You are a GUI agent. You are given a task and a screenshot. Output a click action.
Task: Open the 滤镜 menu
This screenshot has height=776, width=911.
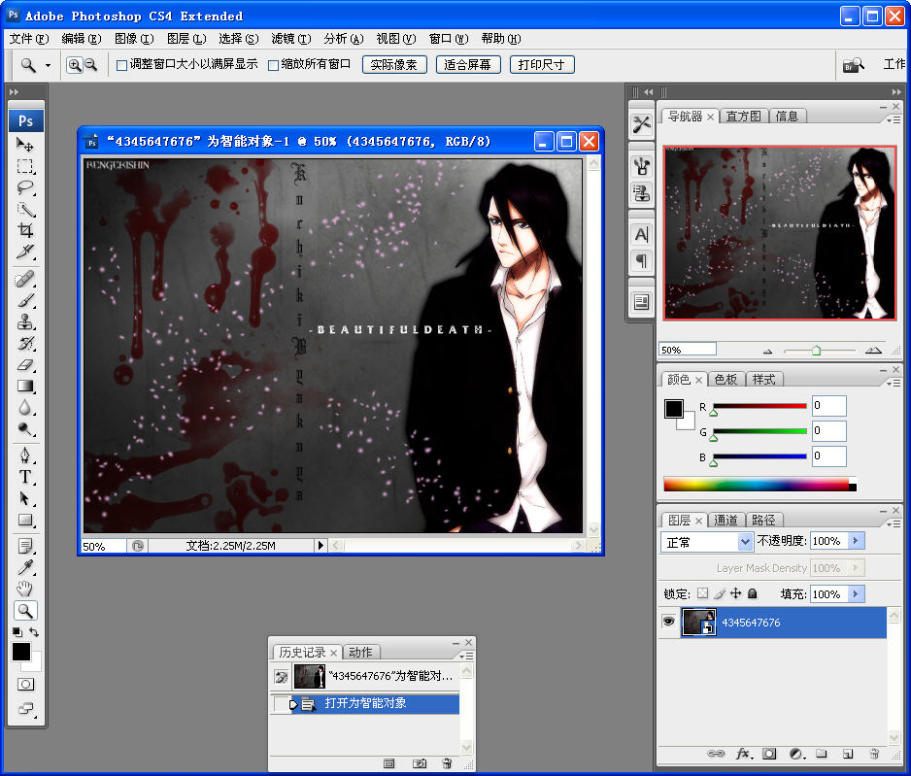click(x=291, y=39)
